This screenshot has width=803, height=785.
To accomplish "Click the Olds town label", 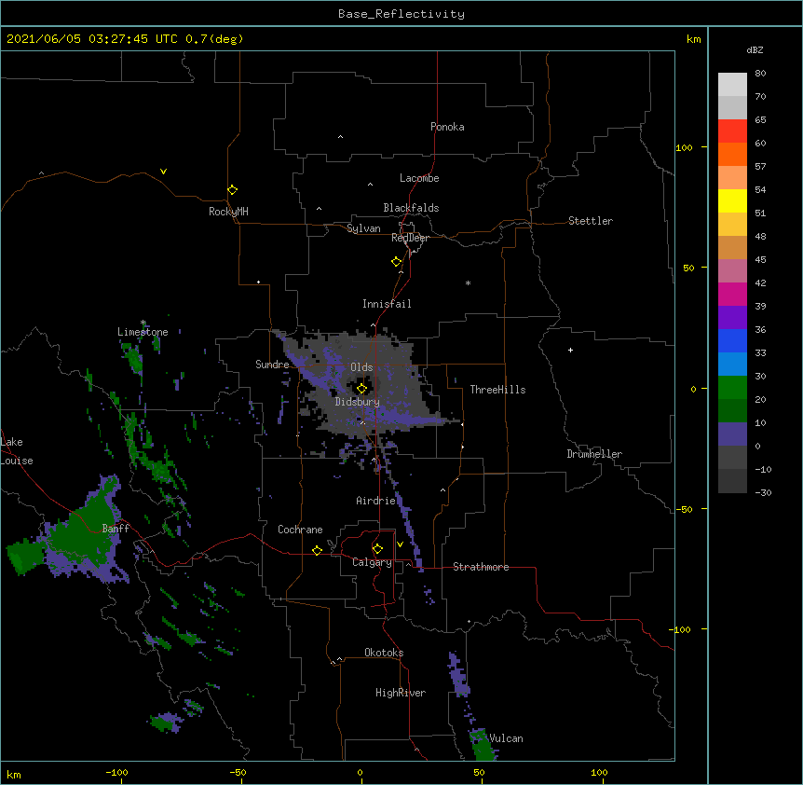I will 361,367.
